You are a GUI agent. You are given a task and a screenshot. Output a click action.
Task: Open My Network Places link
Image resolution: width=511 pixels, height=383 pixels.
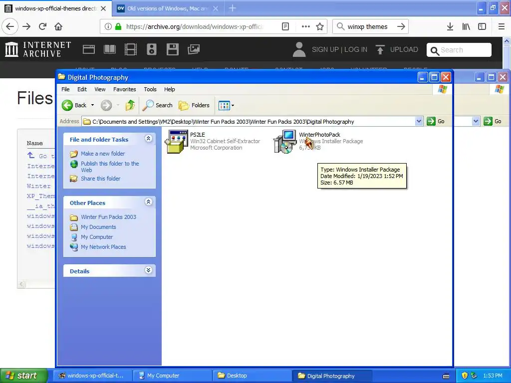click(103, 247)
